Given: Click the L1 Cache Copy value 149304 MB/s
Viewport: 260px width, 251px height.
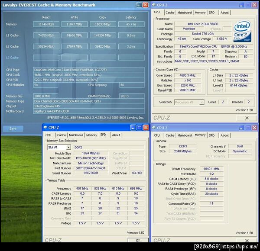Looking at the screenshot, I should coord(103,35).
